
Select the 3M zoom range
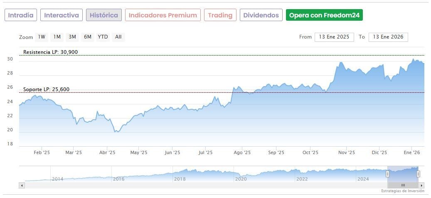pyautogui.click(x=72, y=37)
